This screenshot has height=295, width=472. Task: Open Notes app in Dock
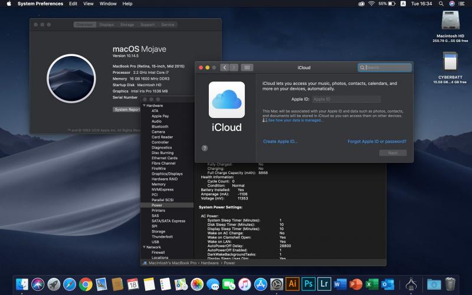(x=149, y=284)
